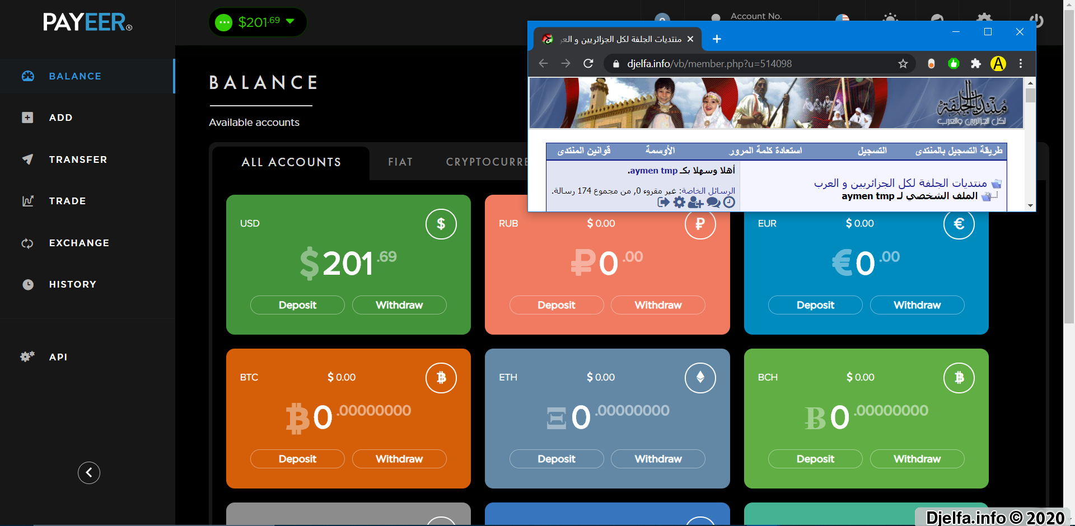Open the yellow A profile avatar
The image size is (1075, 526).
tap(998, 64)
